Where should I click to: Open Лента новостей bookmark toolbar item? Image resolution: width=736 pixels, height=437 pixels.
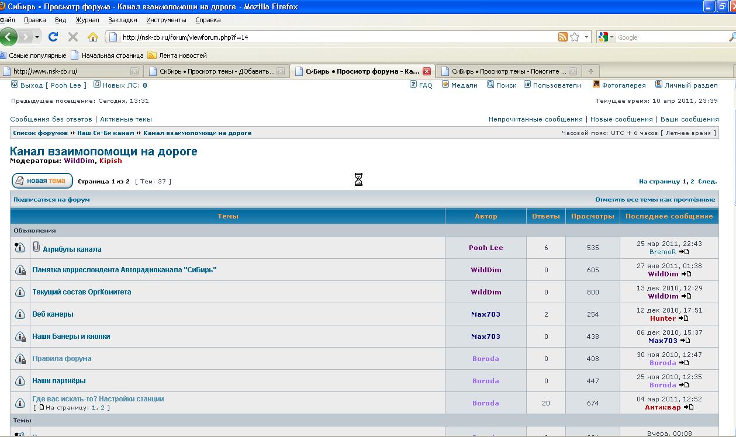pos(182,56)
